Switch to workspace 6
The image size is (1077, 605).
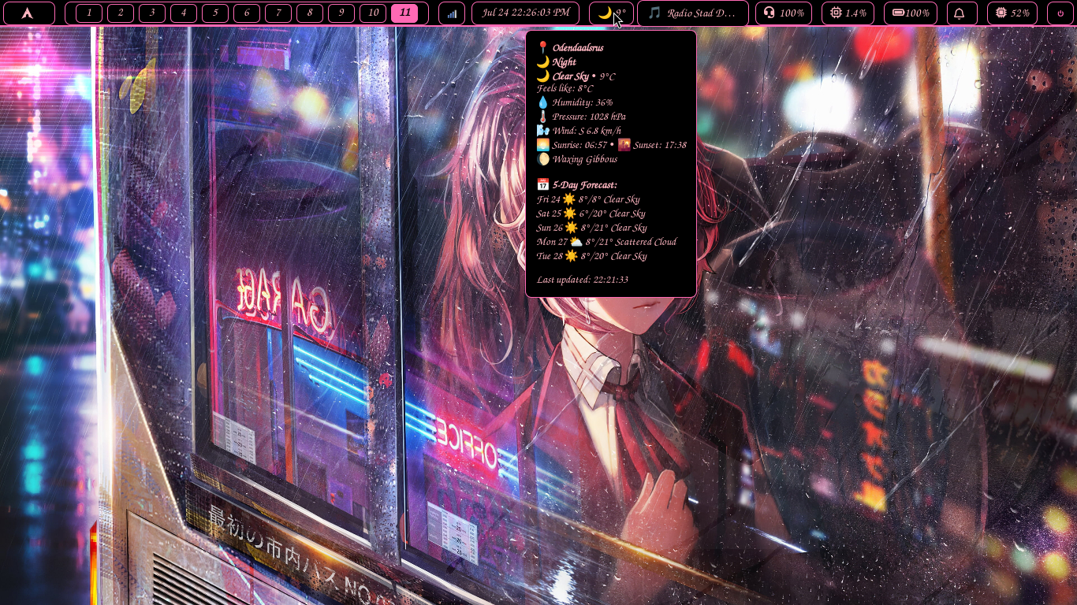pos(247,13)
